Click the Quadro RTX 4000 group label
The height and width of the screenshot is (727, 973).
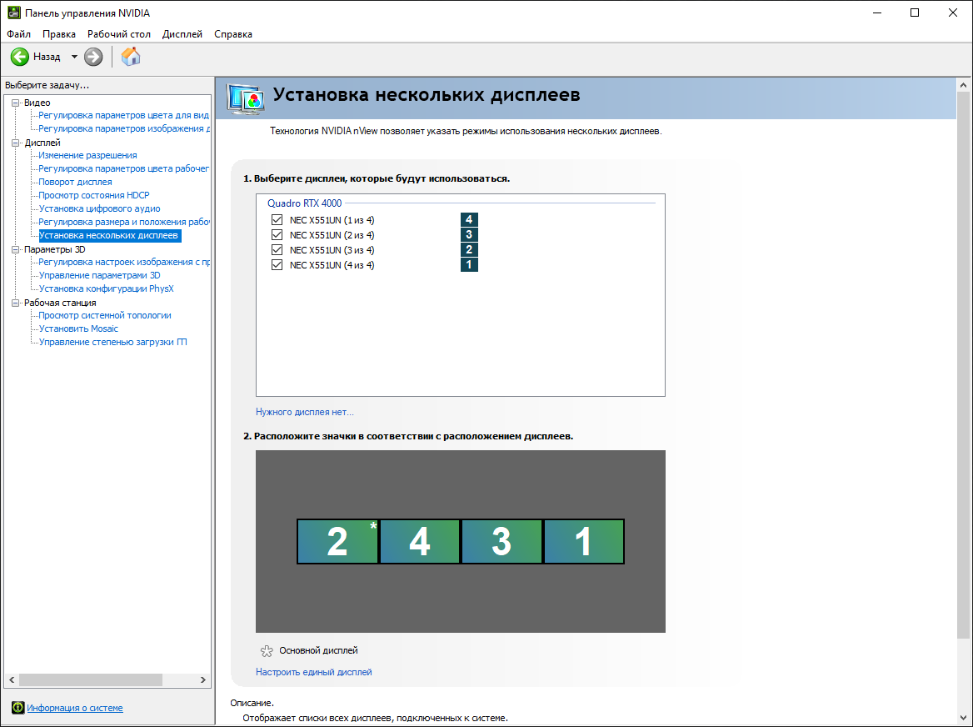coord(305,203)
